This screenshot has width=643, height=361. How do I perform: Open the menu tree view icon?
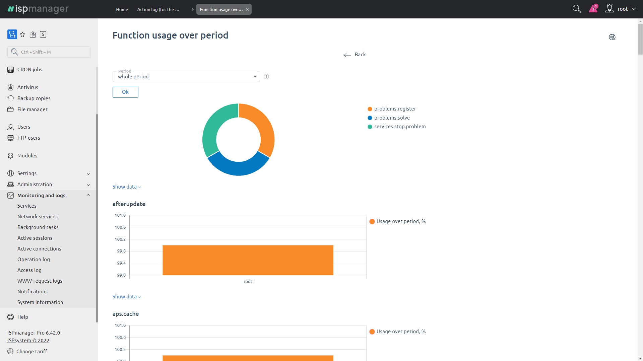(x=12, y=34)
